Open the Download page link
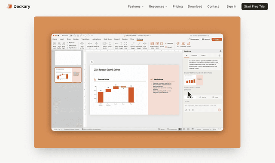275x163 pixels. (195, 6)
